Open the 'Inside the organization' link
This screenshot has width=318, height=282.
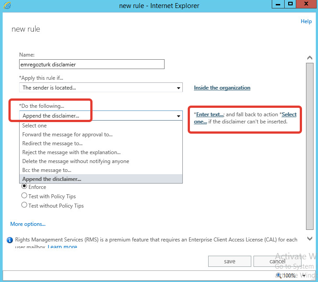222,88
